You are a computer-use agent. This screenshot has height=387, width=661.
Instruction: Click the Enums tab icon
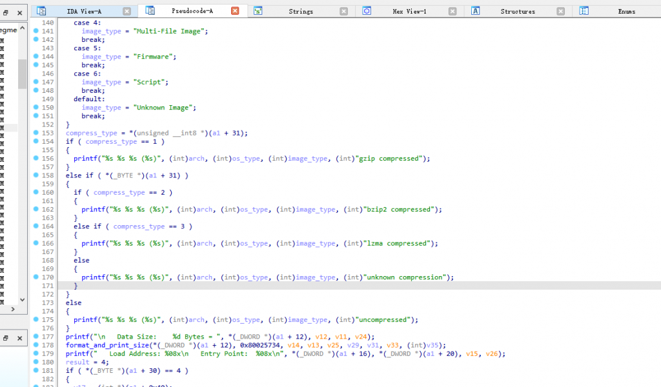click(584, 11)
